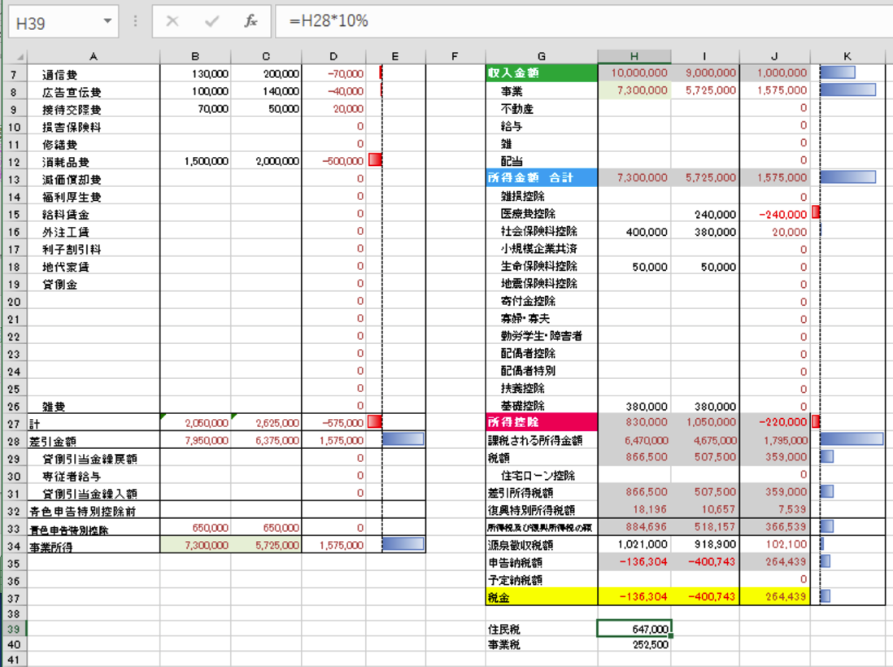Click the pink 所得控除 header cell
The image size is (893, 667).
(x=542, y=422)
